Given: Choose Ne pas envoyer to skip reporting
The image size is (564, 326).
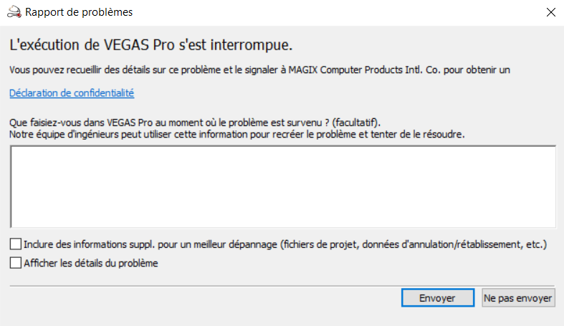Looking at the screenshot, I should [518, 298].
